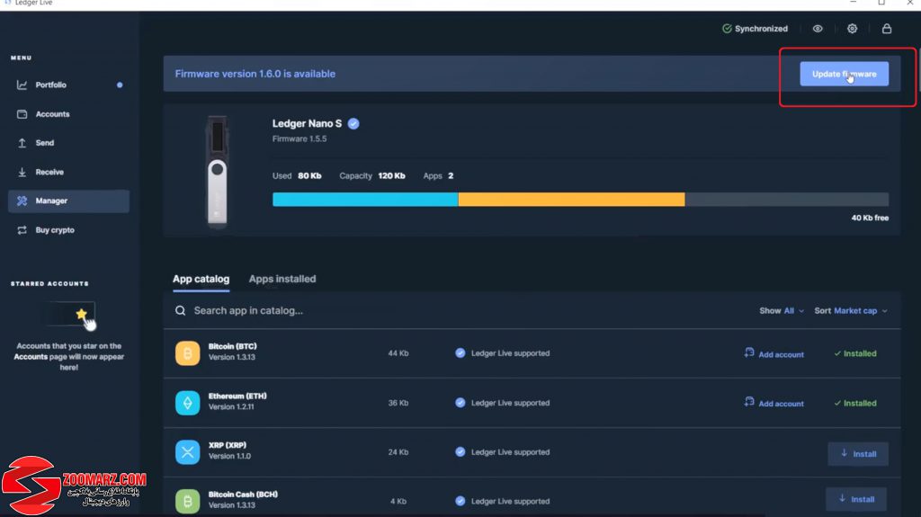Click the Bitcoin (BTC) app name
This screenshot has height=517, width=921.
coord(233,346)
